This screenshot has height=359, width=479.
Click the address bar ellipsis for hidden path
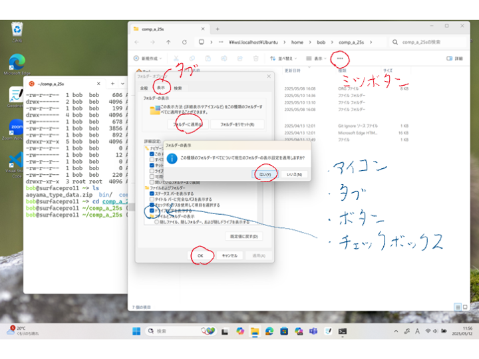pyautogui.click(x=221, y=42)
